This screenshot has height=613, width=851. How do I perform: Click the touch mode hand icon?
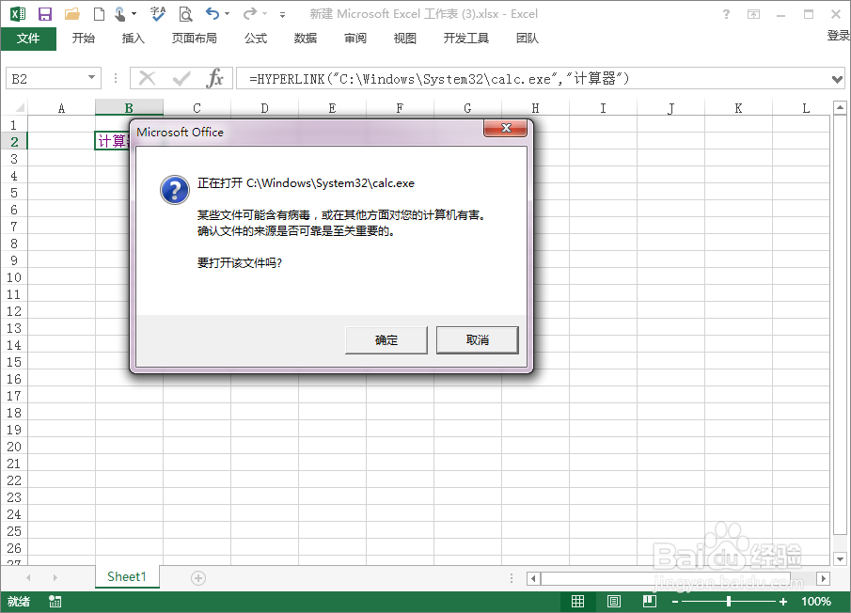(x=120, y=14)
